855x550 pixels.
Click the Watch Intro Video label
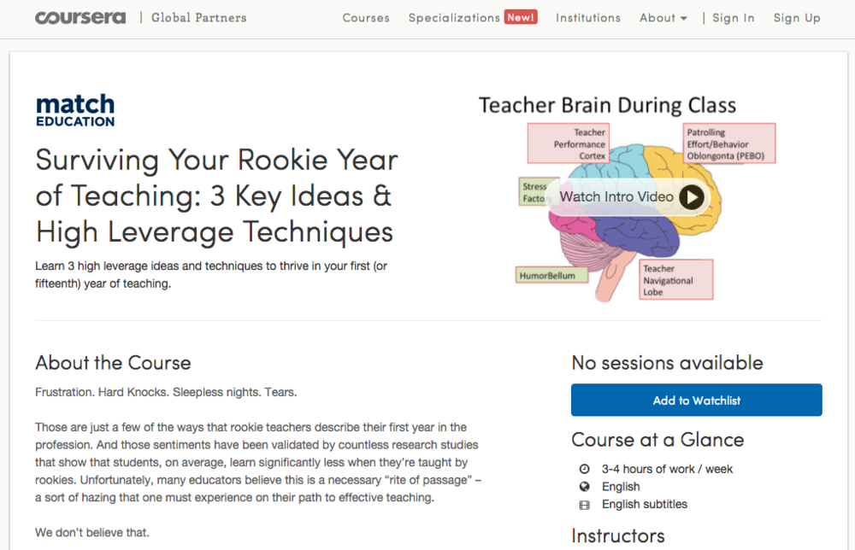coord(616,196)
